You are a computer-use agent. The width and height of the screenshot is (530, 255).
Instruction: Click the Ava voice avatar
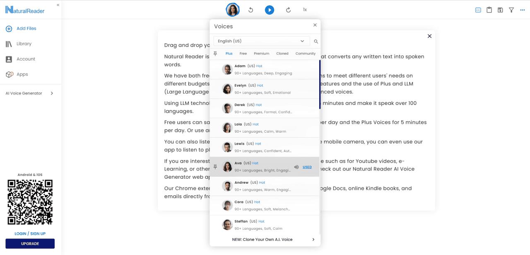click(227, 167)
